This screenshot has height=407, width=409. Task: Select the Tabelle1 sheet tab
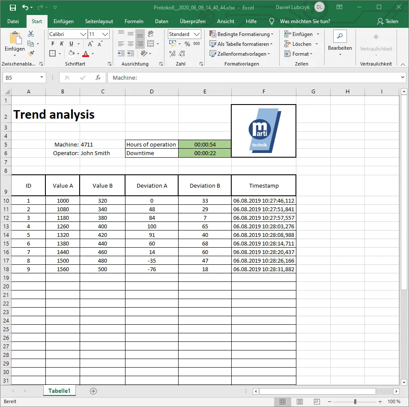pos(60,391)
